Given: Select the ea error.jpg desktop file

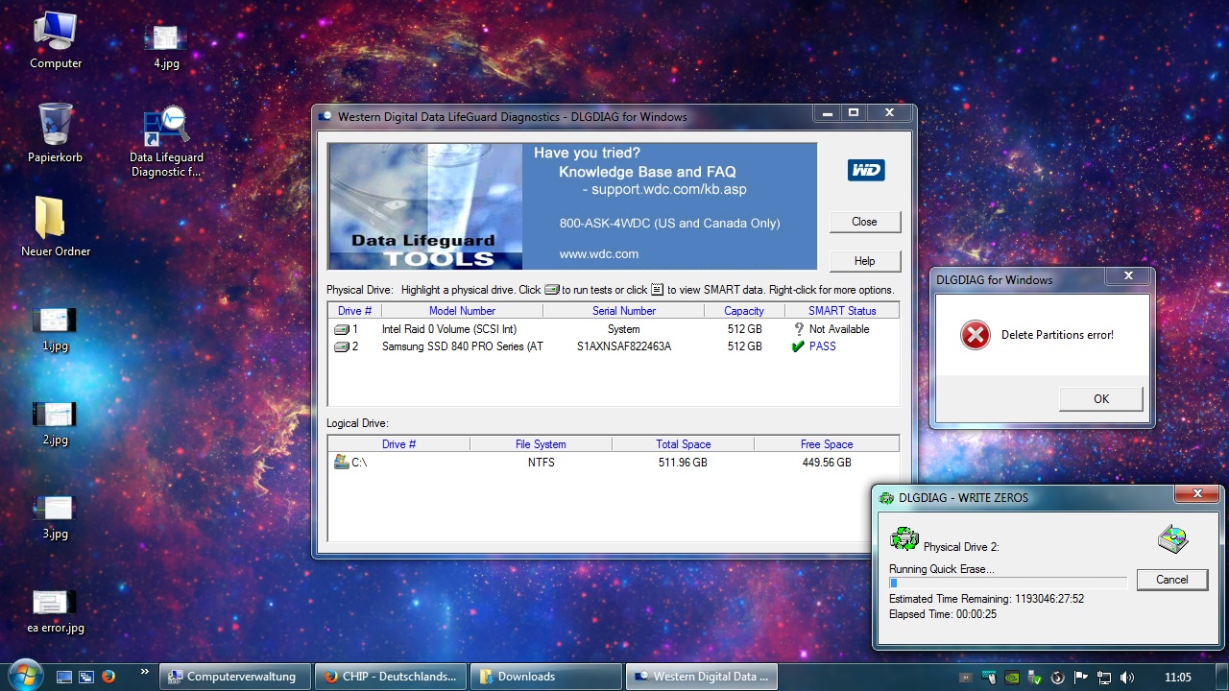Looking at the screenshot, I should [x=56, y=611].
